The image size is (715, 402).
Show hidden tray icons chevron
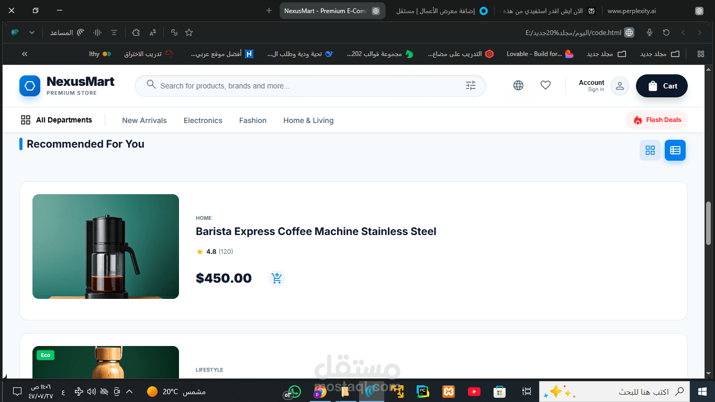click(x=129, y=392)
